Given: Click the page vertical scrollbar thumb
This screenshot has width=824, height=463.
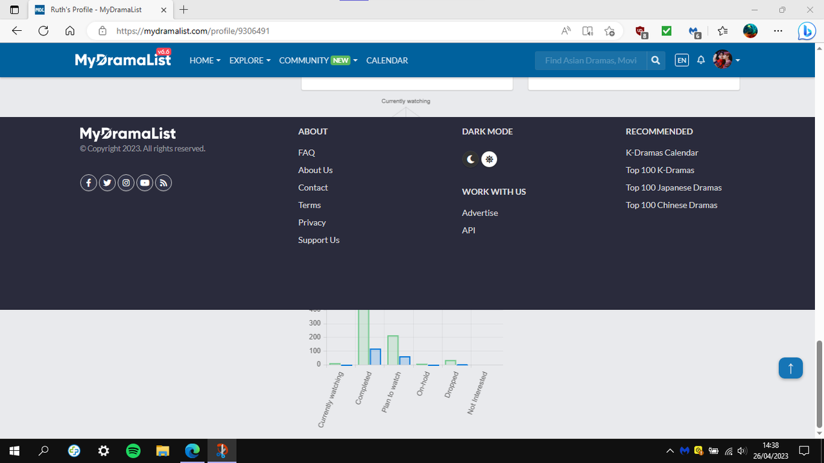Looking at the screenshot, I should [819, 384].
